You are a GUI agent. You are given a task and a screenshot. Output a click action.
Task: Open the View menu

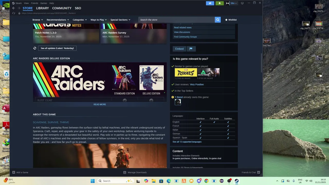coord(26,3)
